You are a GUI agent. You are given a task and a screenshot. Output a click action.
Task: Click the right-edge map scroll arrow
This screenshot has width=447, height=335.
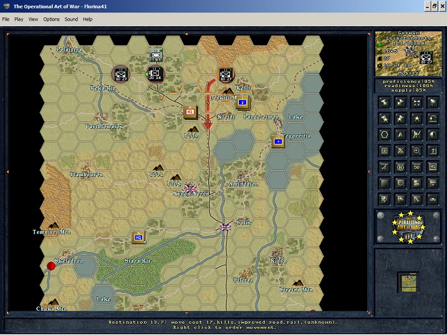[x=369, y=172]
